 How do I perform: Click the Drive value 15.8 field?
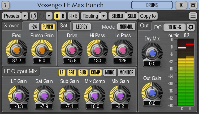[x=72, y=61]
